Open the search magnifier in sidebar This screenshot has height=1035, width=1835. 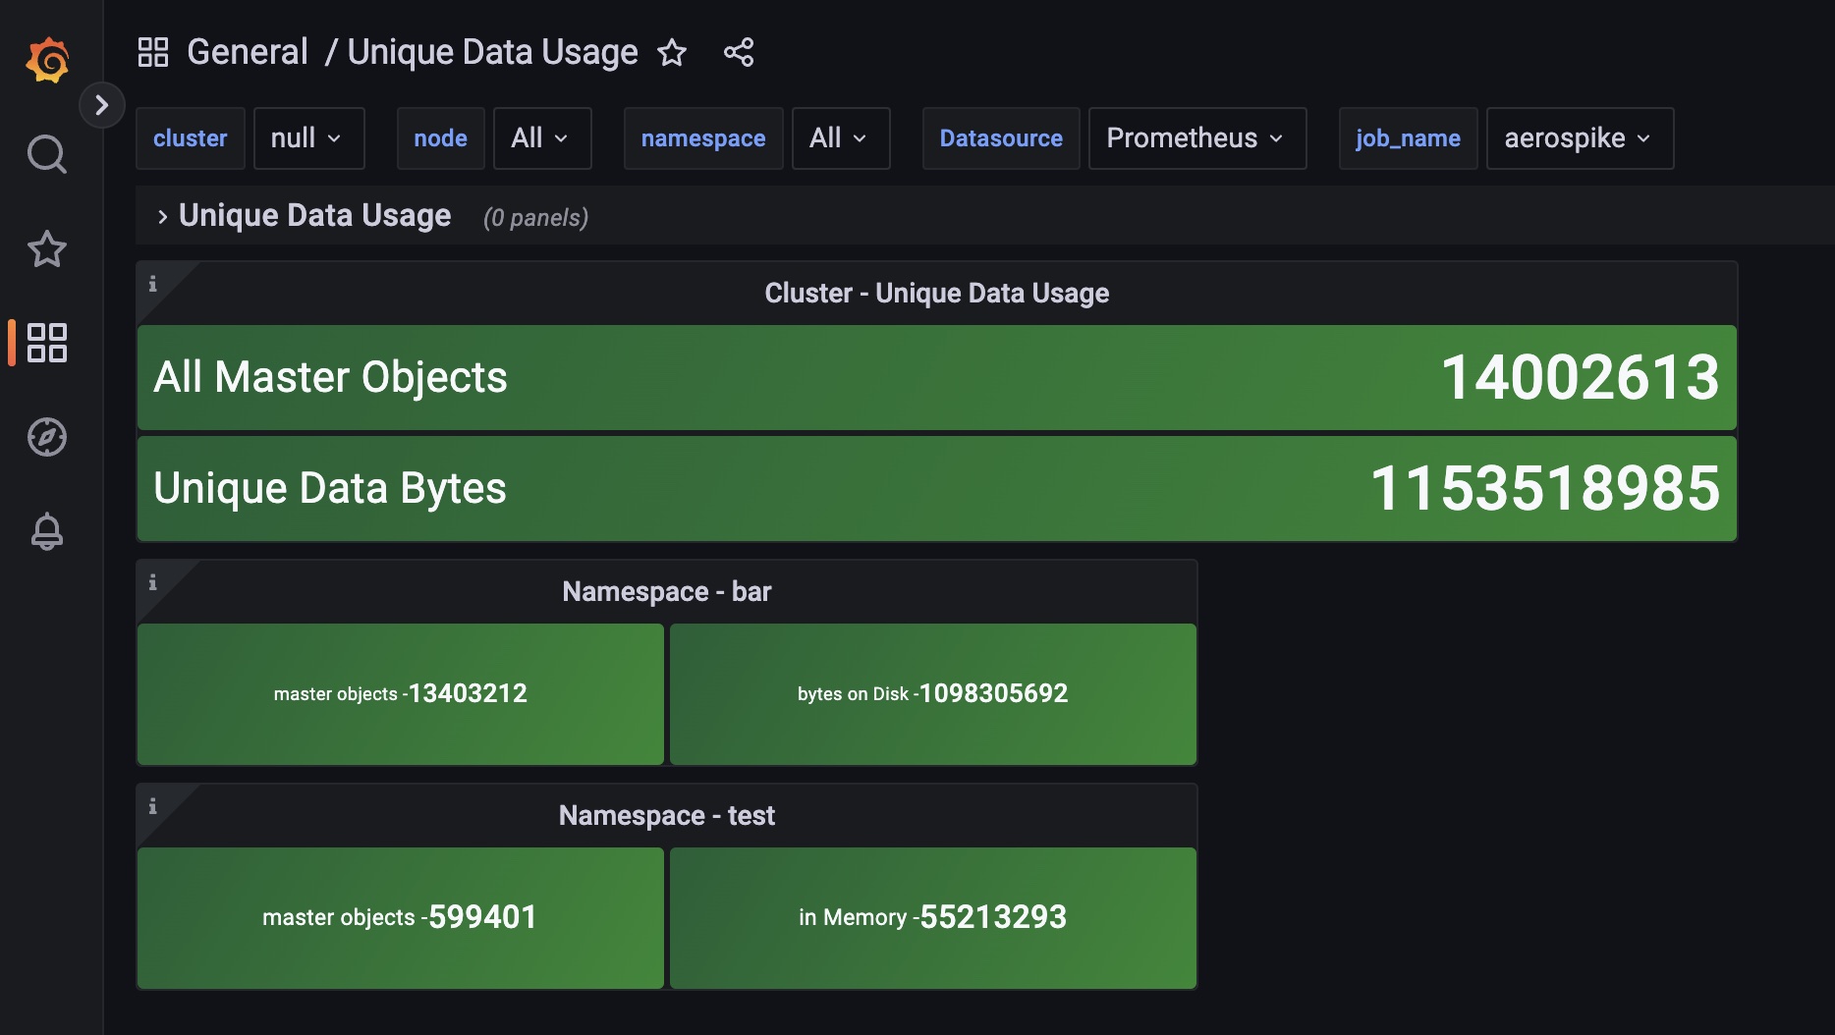(x=47, y=154)
